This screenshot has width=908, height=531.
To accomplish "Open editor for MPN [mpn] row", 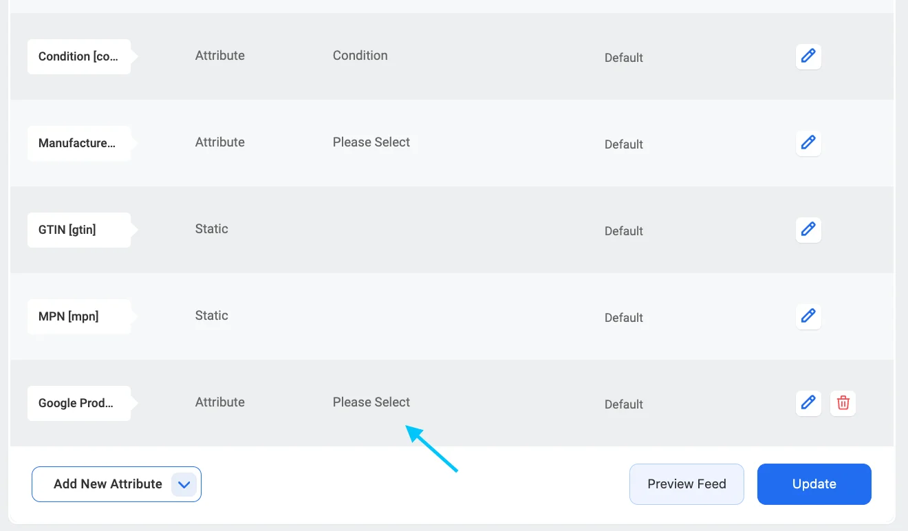I will coord(808,316).
